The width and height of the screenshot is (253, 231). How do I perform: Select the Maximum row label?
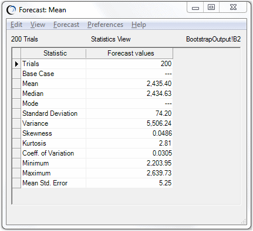[x=36, y=173]
